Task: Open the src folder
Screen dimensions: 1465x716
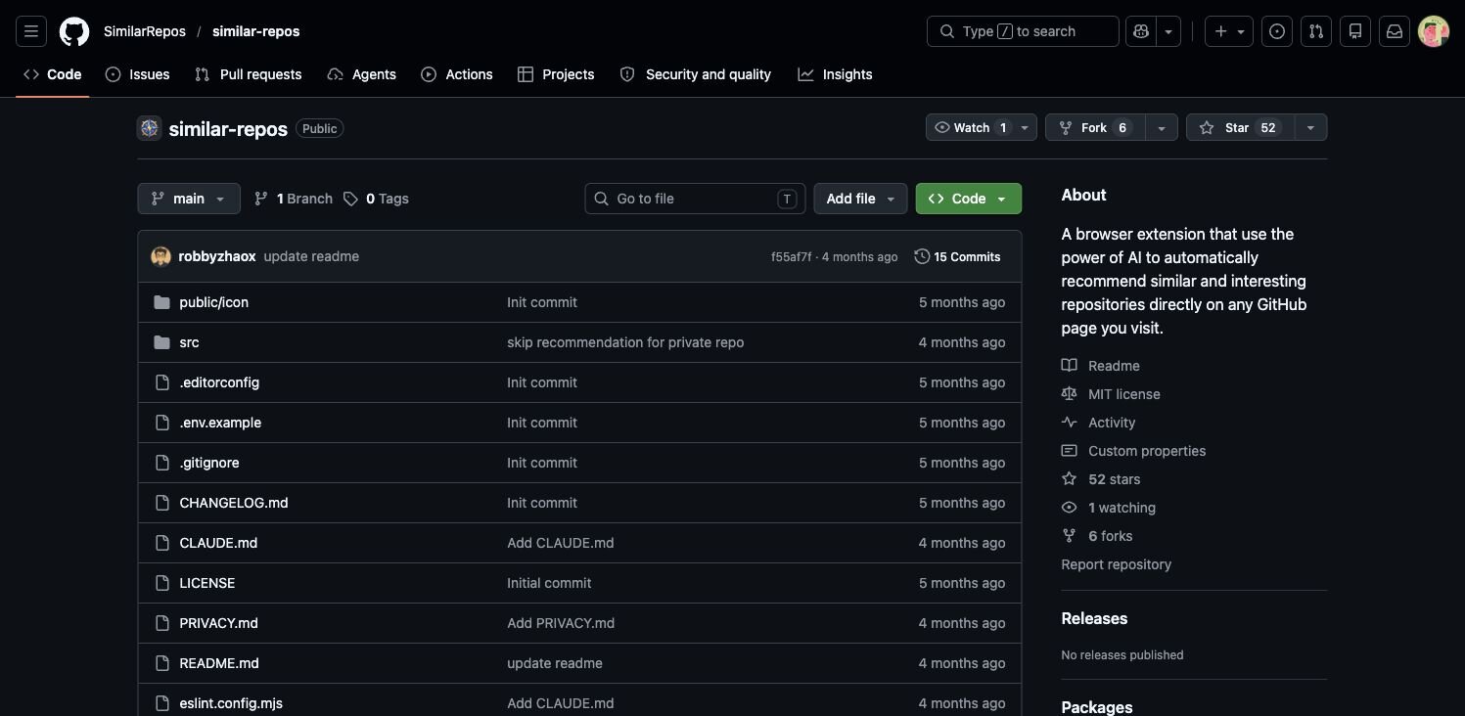Action: pyautogui.click(x=190, y=342)
